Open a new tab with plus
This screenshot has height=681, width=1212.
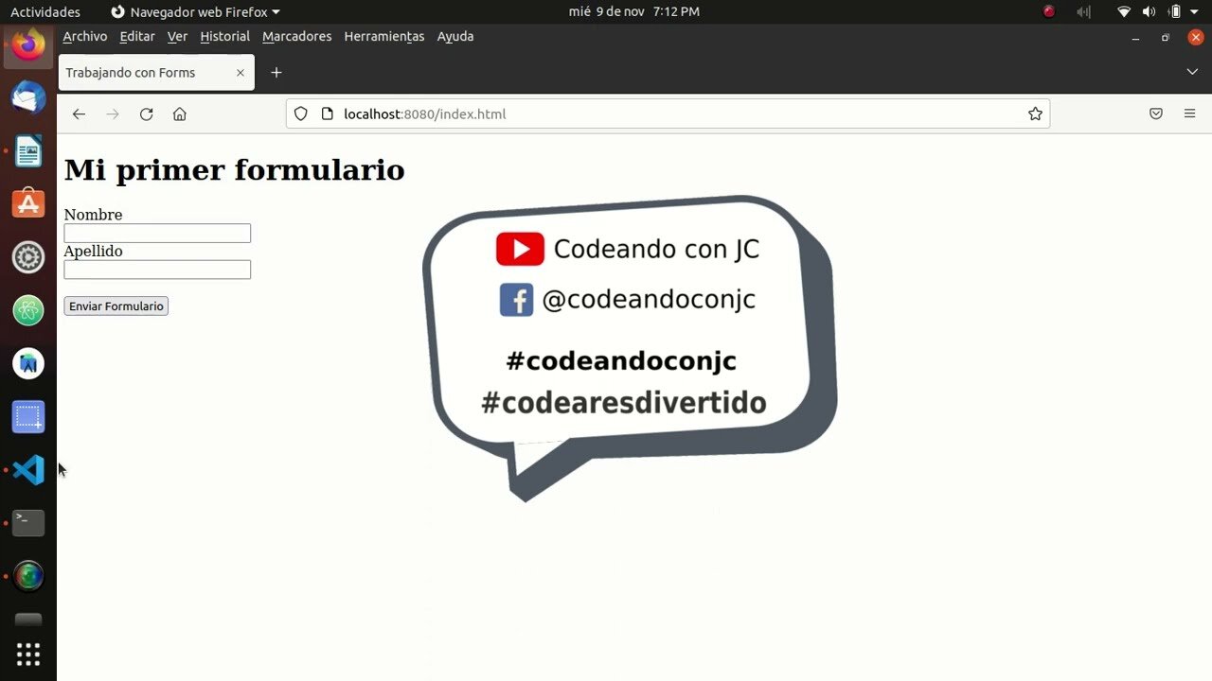pos(276,73)
